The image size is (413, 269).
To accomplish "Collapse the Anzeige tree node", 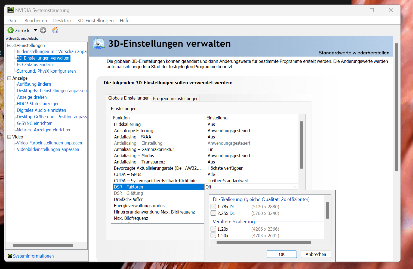I will pyautogui.click(x=9, y=78).
